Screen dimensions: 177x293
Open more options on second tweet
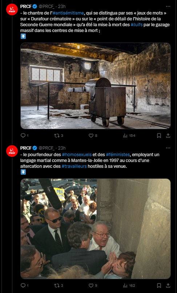click(x=168, y=148)
